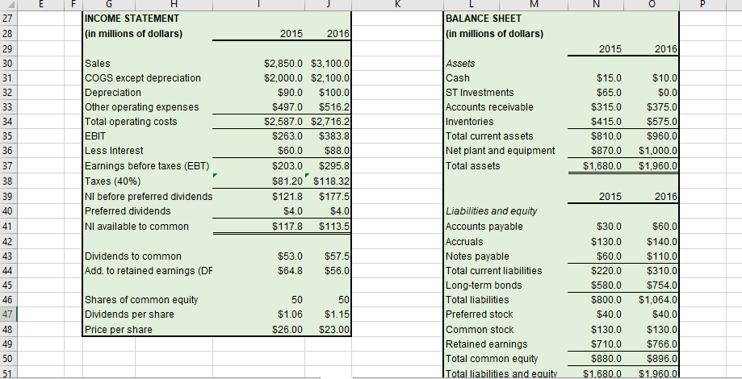
Task: Click the BALANCE SHEET title cell
Action: point(484,19)
